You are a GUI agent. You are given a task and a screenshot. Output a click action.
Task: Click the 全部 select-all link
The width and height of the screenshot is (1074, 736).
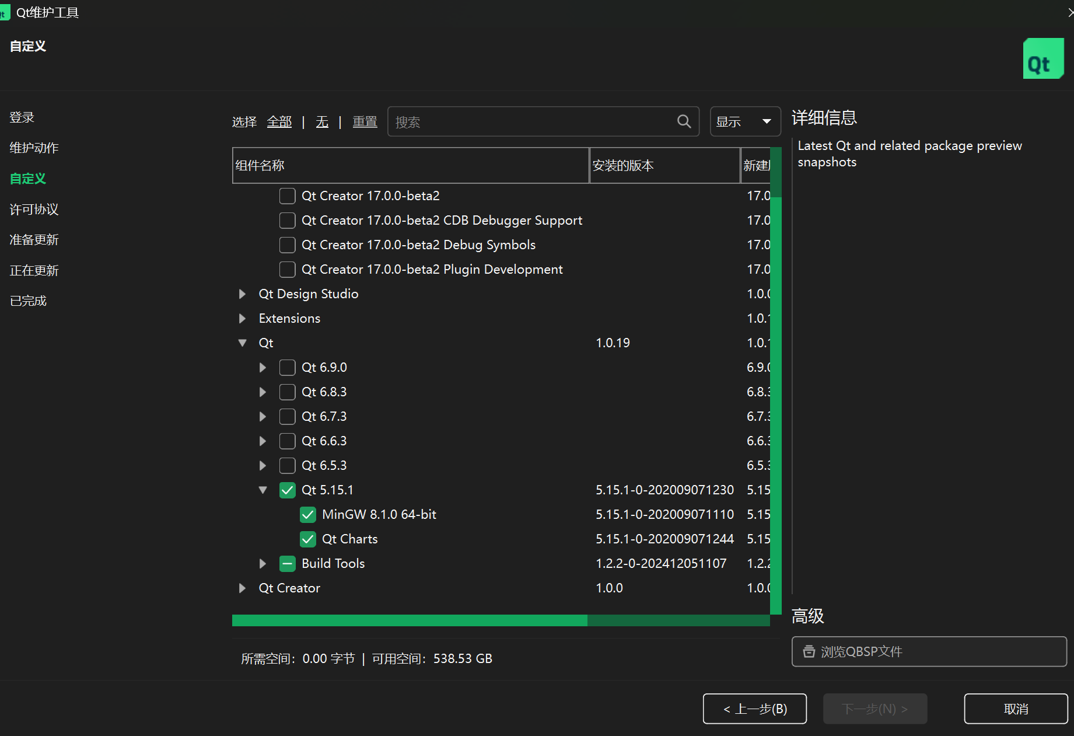[279, 121]
